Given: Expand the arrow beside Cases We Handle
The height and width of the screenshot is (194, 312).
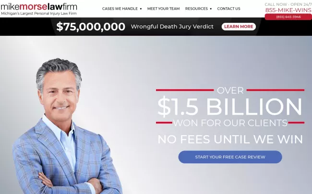Looking at the screenshot, I should (x=141, y=9).
